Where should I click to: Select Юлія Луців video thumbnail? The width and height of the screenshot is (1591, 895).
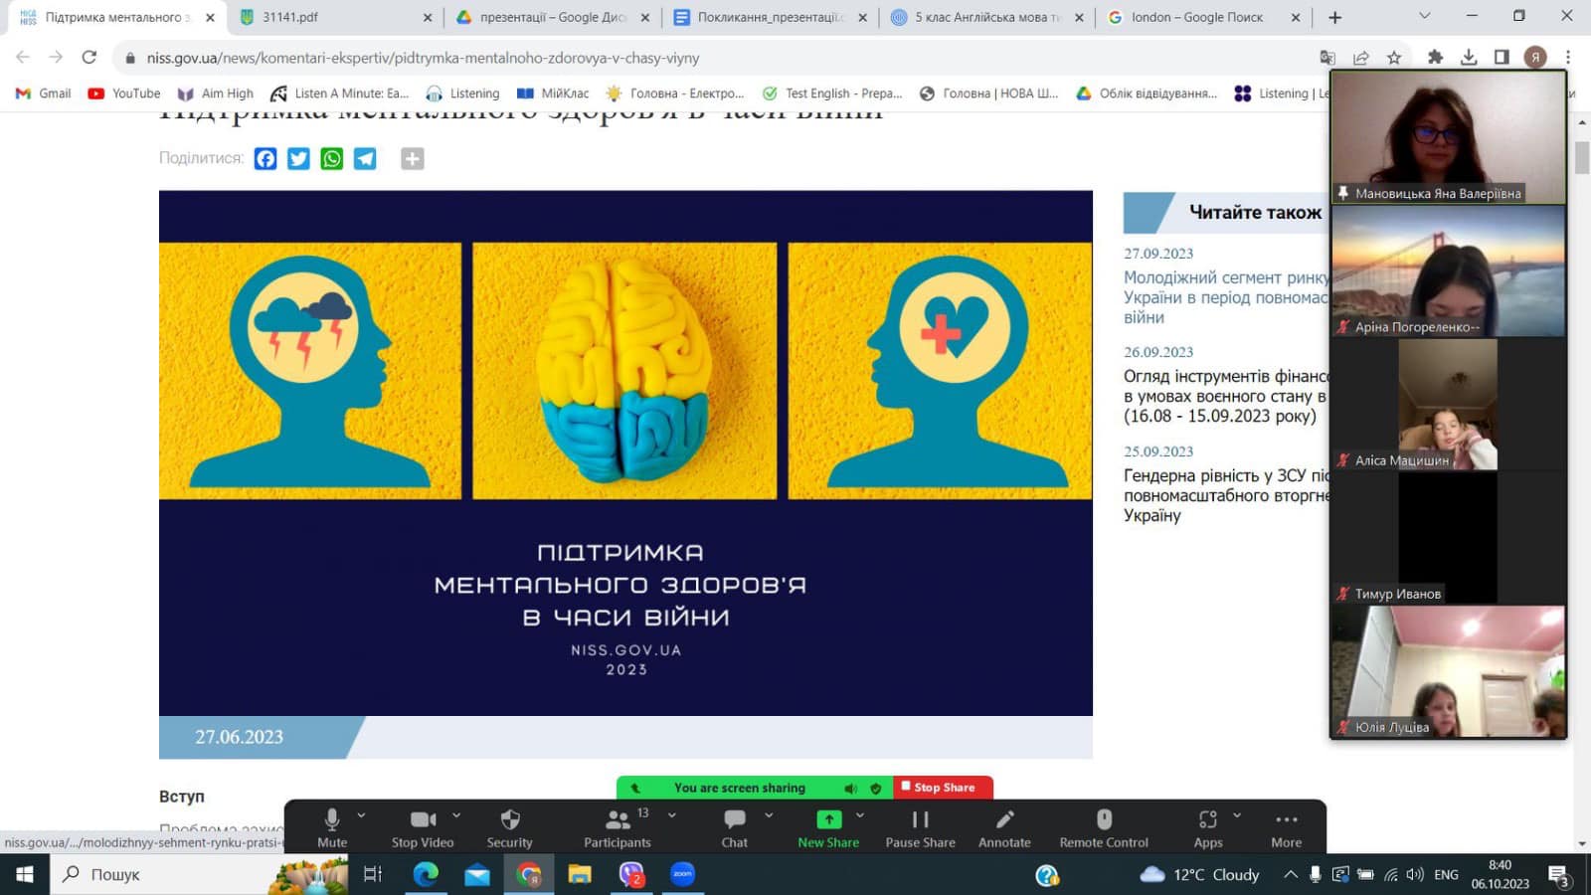(x=1448, y=671)
